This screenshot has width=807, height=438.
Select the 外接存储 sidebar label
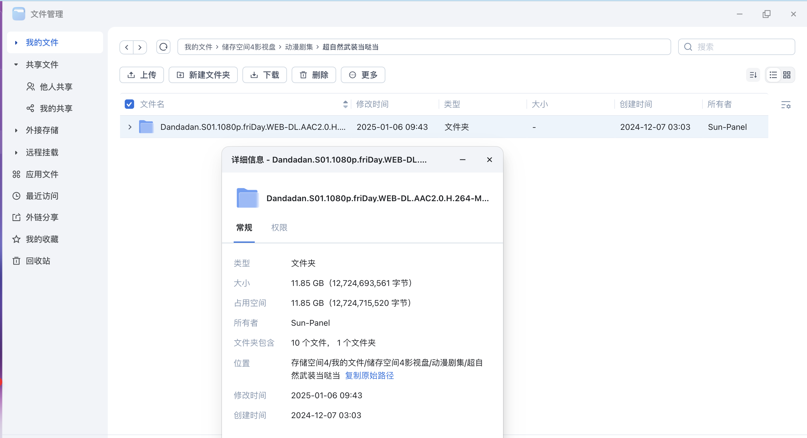click(x=42, y=130)
